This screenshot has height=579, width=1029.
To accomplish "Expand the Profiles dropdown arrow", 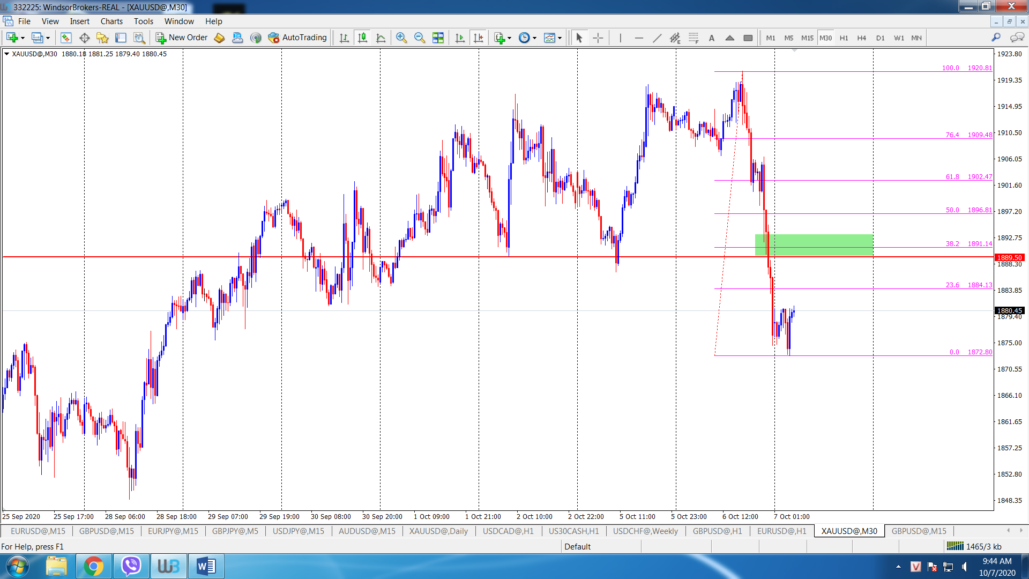I will 48,38.
